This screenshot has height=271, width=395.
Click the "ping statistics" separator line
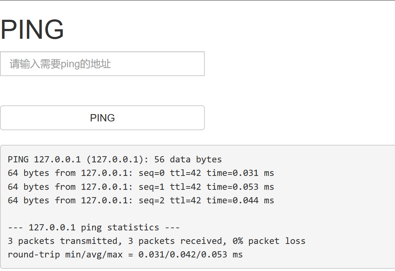(94, 227)
